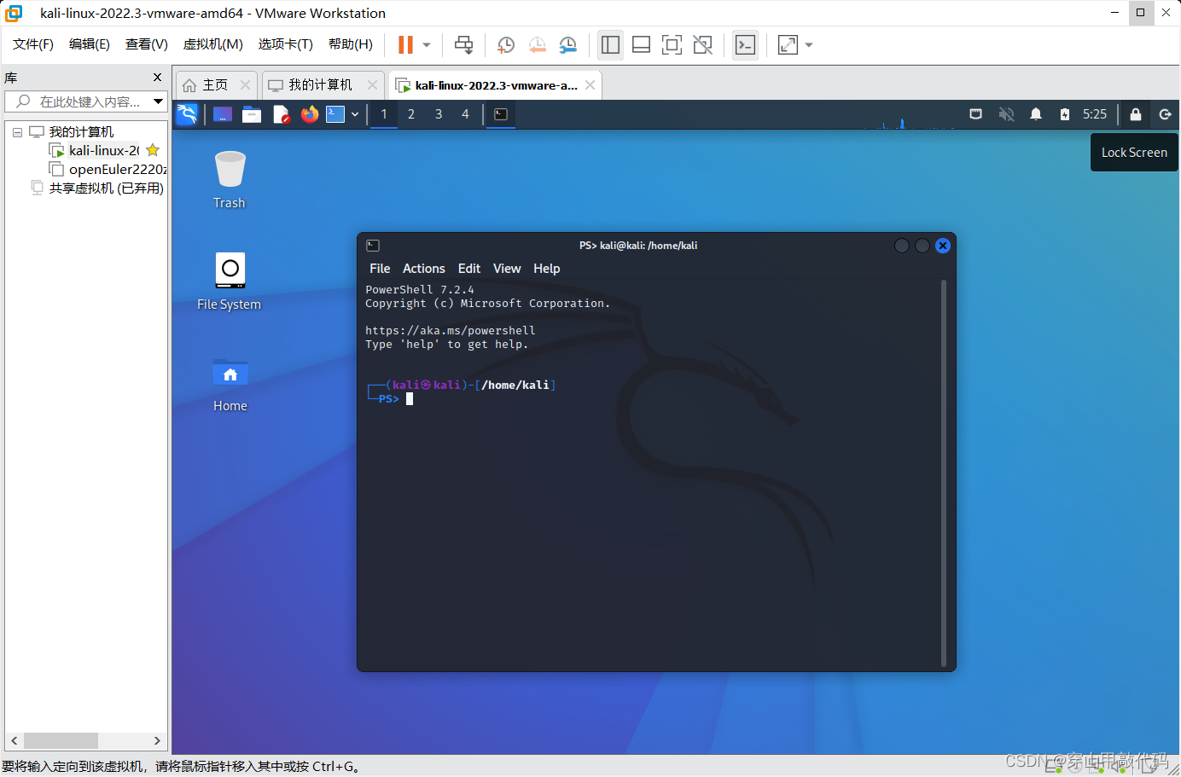1181x777 pixels.
Task: Open the terminal Actions menu
Action: tap(424, 269)
